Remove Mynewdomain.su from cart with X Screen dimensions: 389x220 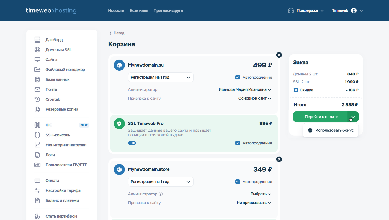pos(279,55)
